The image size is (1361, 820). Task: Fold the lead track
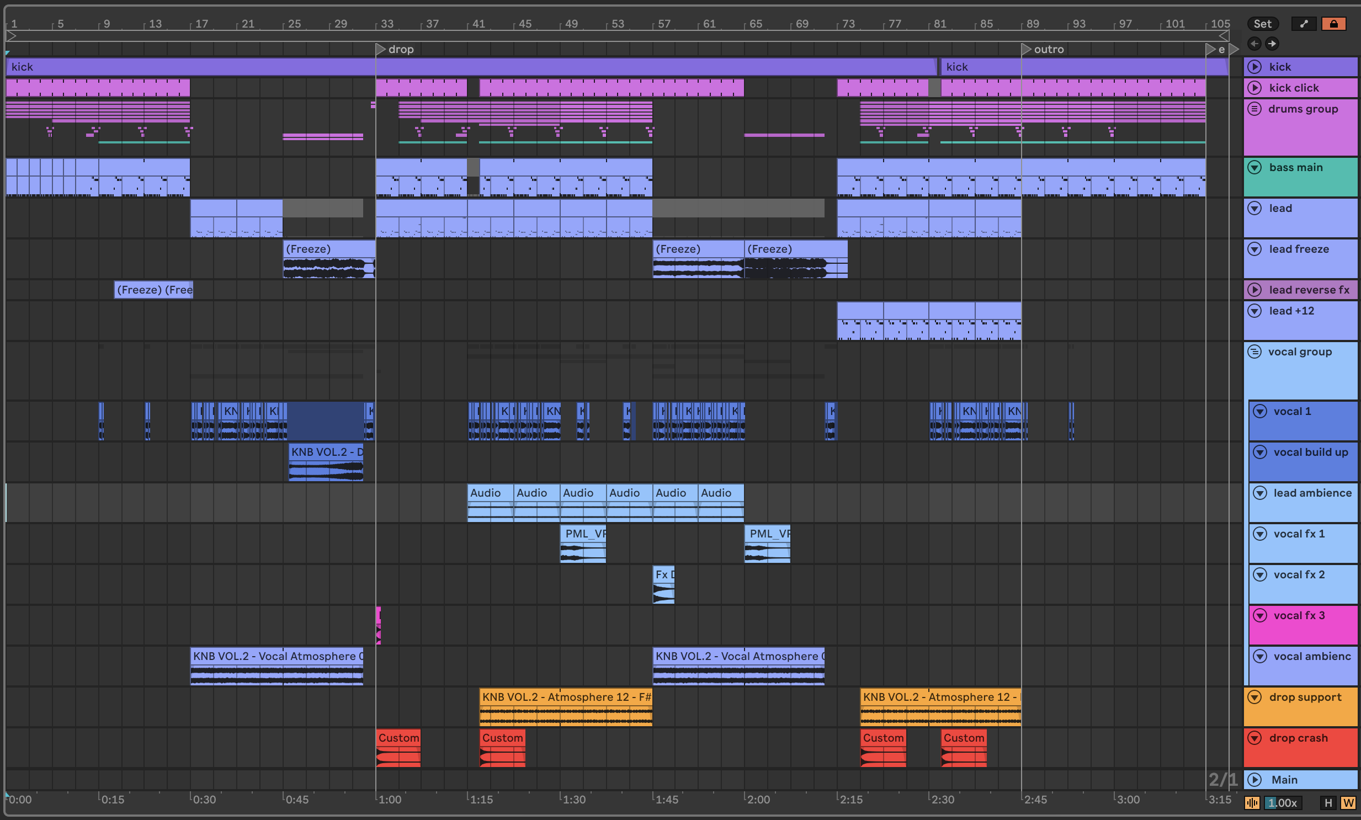[1254, 208]
